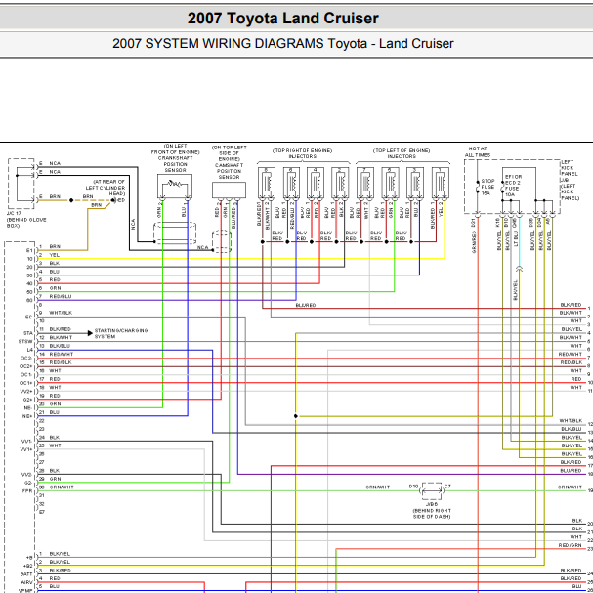593x593 pixels.
Task: Click the "BATT" terminal label
Action: [x=26, y=574]
